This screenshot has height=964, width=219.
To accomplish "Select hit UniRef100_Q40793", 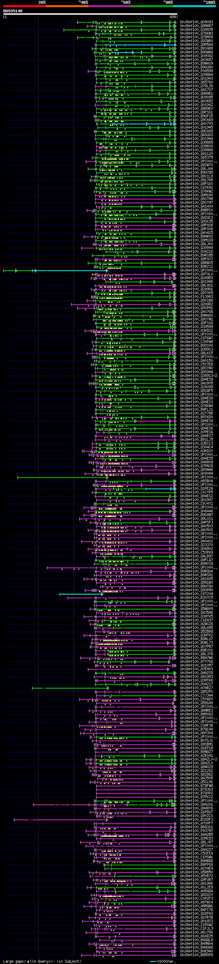I will click(196, 123).
